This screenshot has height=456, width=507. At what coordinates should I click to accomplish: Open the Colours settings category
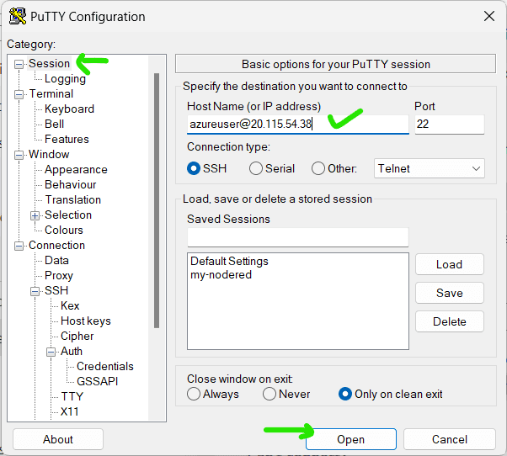point(64,230)
